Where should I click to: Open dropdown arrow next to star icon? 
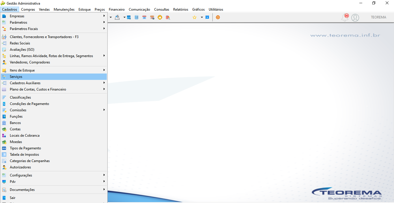click(202, 17)
